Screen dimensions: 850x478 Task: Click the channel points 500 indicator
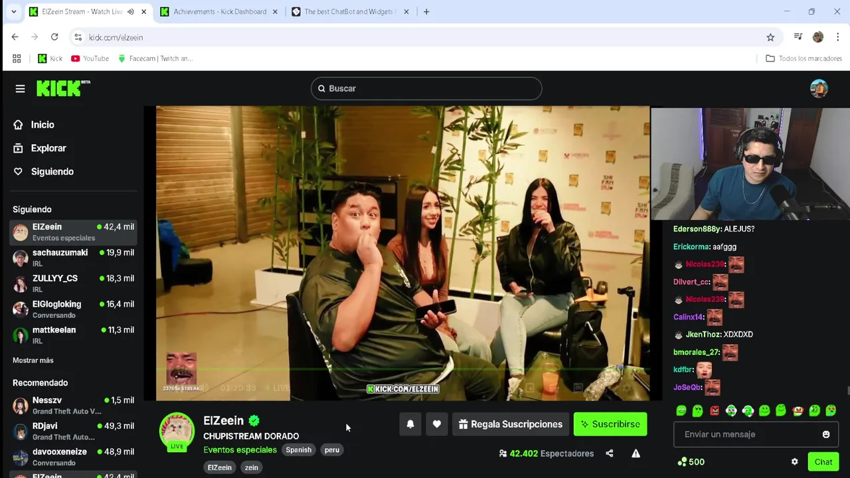[x=691, y=462]
